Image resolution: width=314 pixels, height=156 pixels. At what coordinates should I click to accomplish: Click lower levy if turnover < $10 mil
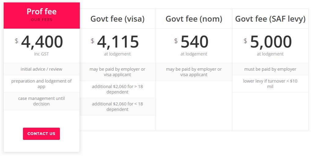tap(270, 84)
